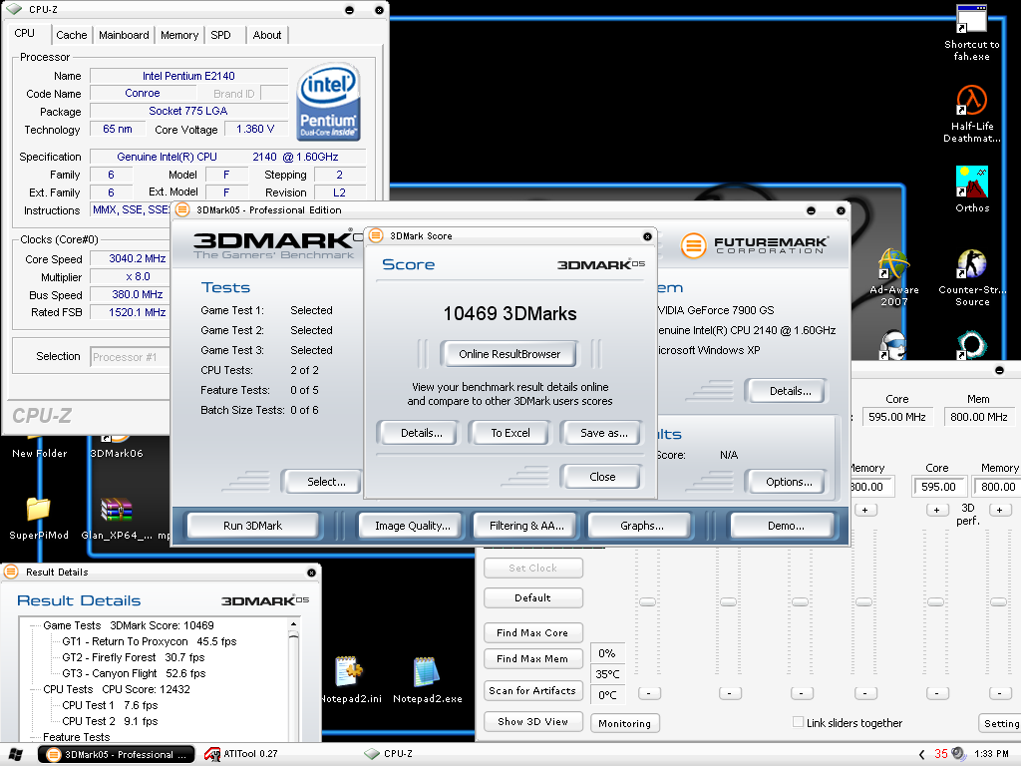
Task: Click the Result Details window orange icon
Action: pyautogui.click(x=11, y=572)
